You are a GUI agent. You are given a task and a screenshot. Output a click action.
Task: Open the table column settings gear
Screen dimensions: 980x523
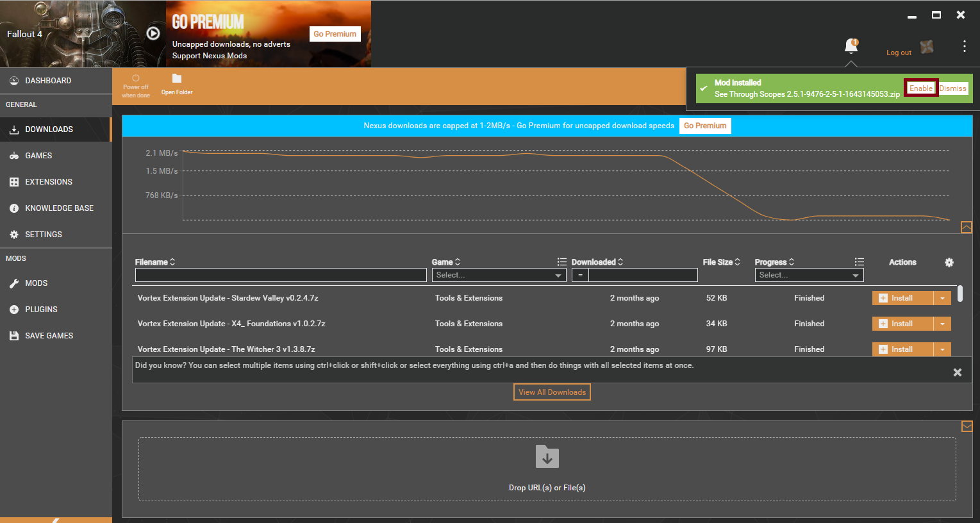(949, 262)
